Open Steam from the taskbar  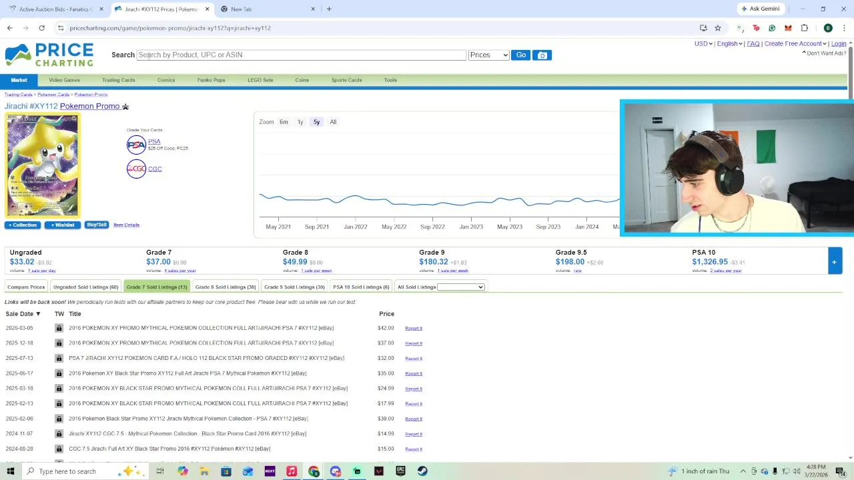(422, 471)
